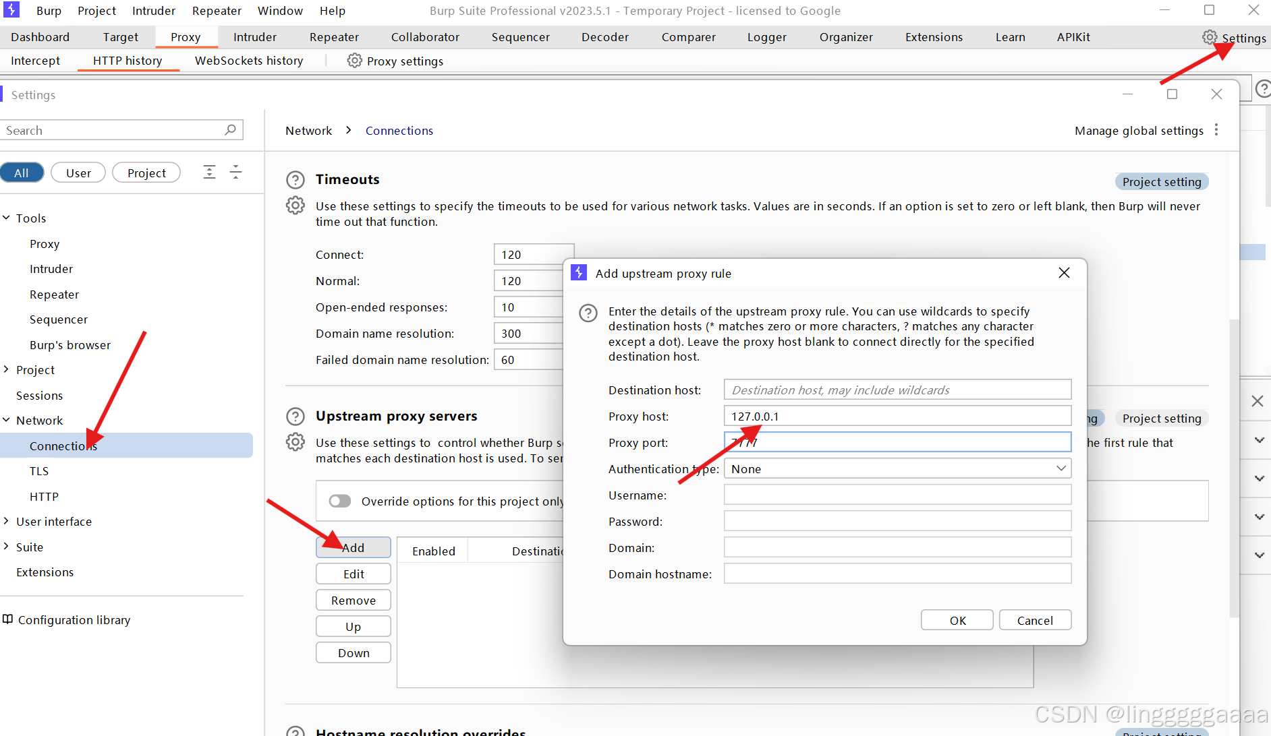
Task: Click Manage global settings
Action: pyautogui.click(x=1139, y=130)
